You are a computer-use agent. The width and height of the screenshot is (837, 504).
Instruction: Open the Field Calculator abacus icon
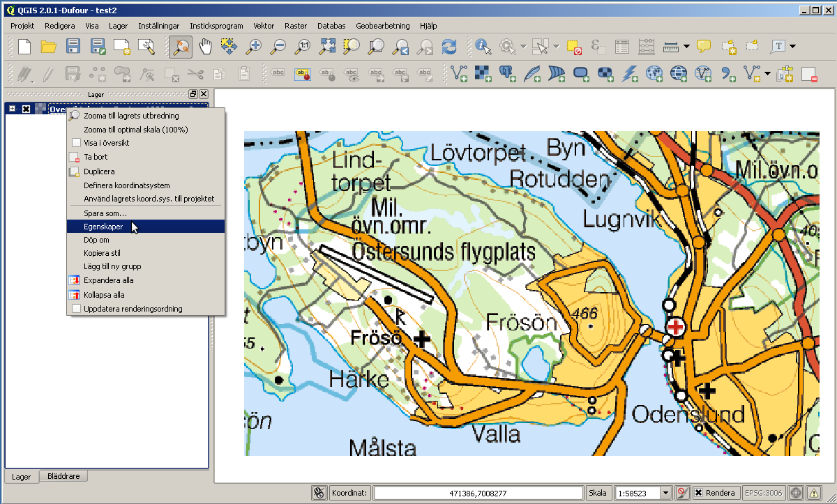tap(647, 47)
